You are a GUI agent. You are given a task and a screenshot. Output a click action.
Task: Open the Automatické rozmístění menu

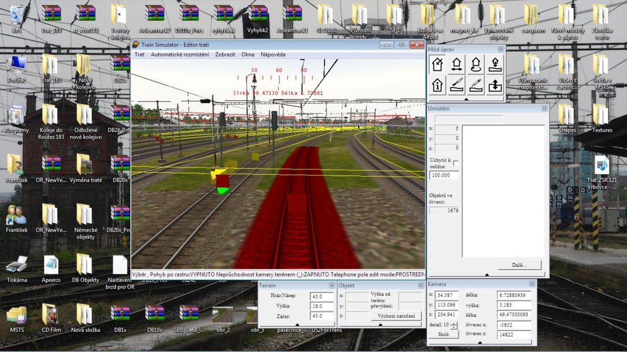point(179,54)
